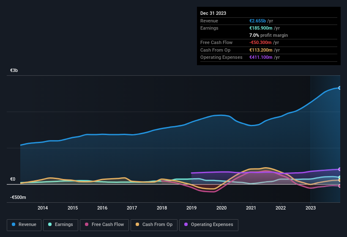
Task: Toggle the Cash From Op legend label
Action: tap(157, 224)
